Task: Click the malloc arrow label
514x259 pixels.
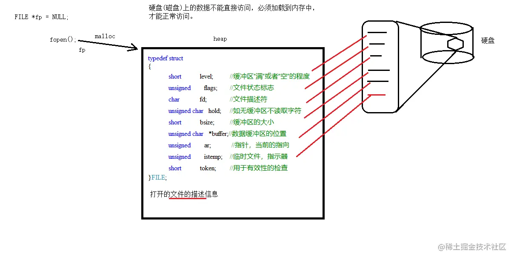Action: pos(105,36)
